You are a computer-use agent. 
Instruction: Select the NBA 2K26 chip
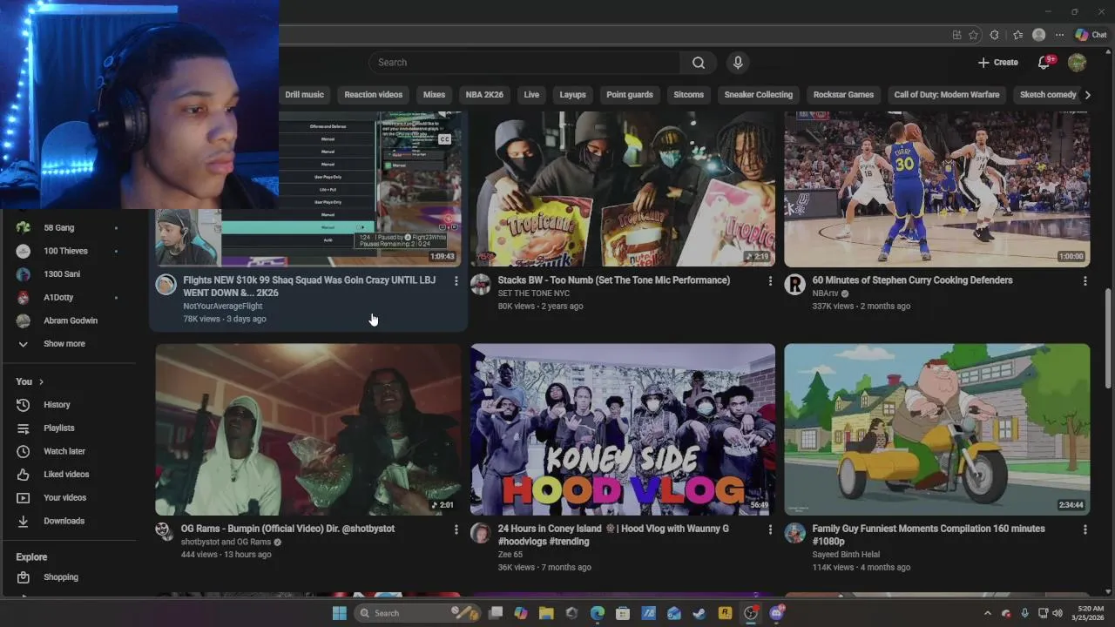point(484,95)
